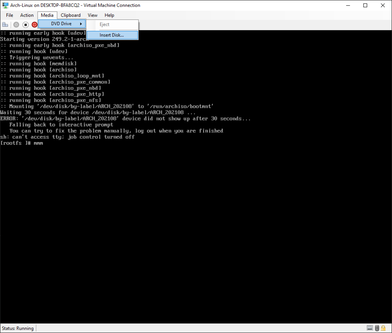The height and width of the screenshot is (333, 392).
Task: Click the Virtual Machine Connection title bar icon
Action: point(5,5)
